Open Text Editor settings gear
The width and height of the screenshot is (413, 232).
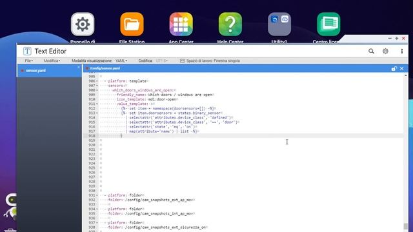point(385,51)
